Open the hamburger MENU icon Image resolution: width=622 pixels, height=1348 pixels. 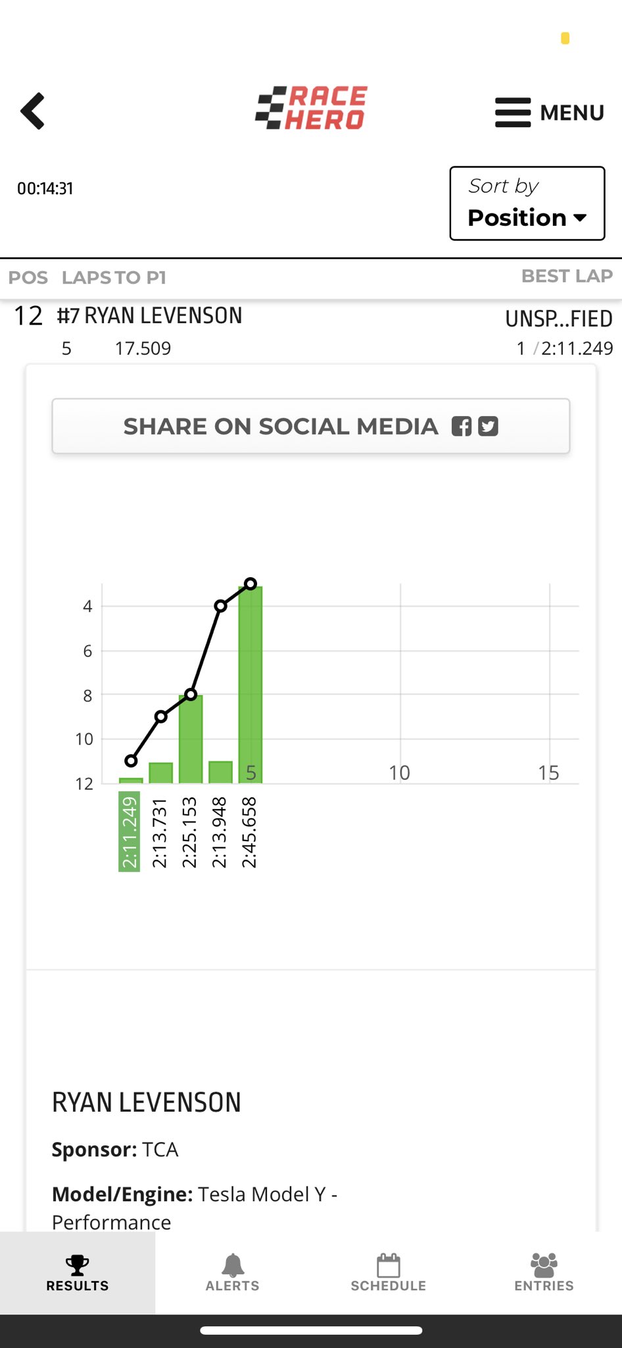click(x=514, y=113)
